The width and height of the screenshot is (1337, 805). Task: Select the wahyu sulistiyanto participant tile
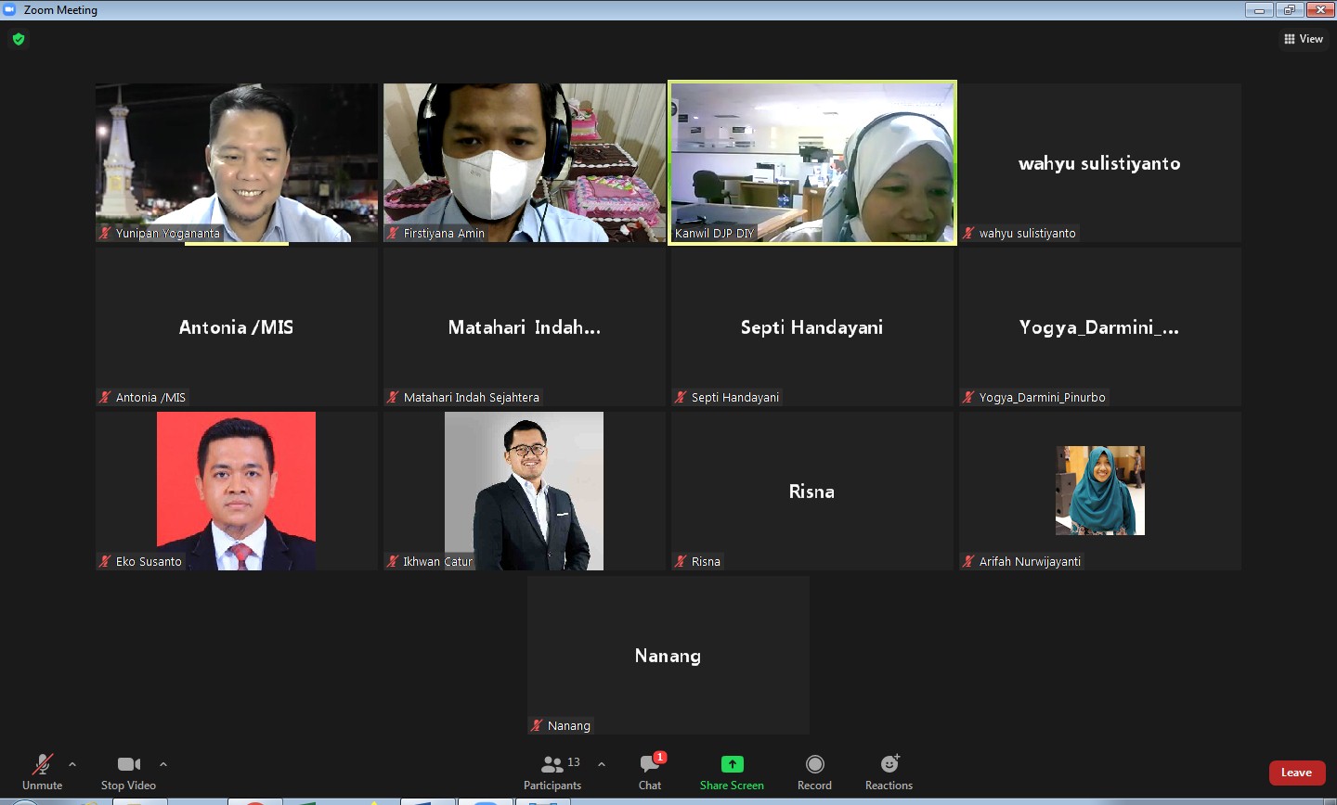[x=1100, y=163]
